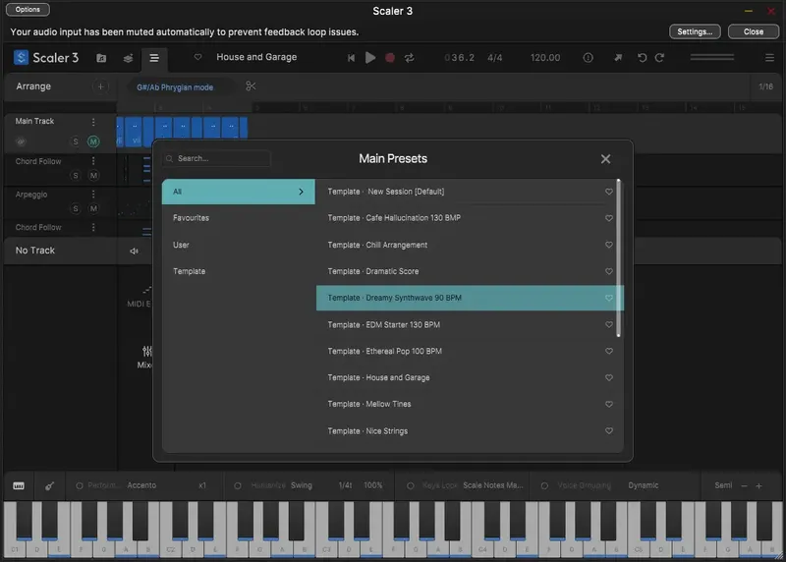Focus the presets Search field
The width and height of the screenshot is (786, 562).
tap(216, 158)
